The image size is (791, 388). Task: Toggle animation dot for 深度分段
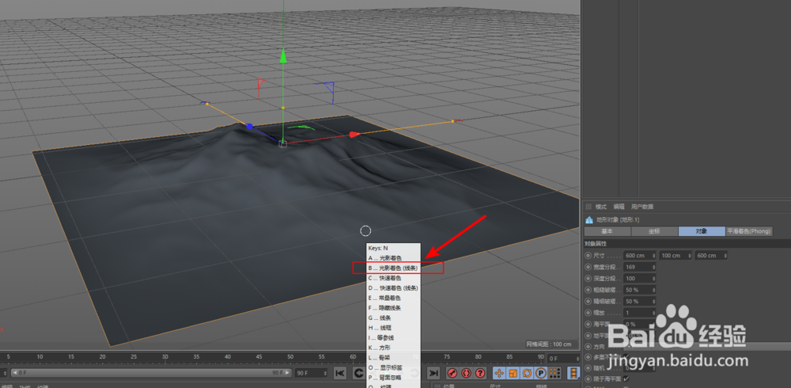pos(588,279)
